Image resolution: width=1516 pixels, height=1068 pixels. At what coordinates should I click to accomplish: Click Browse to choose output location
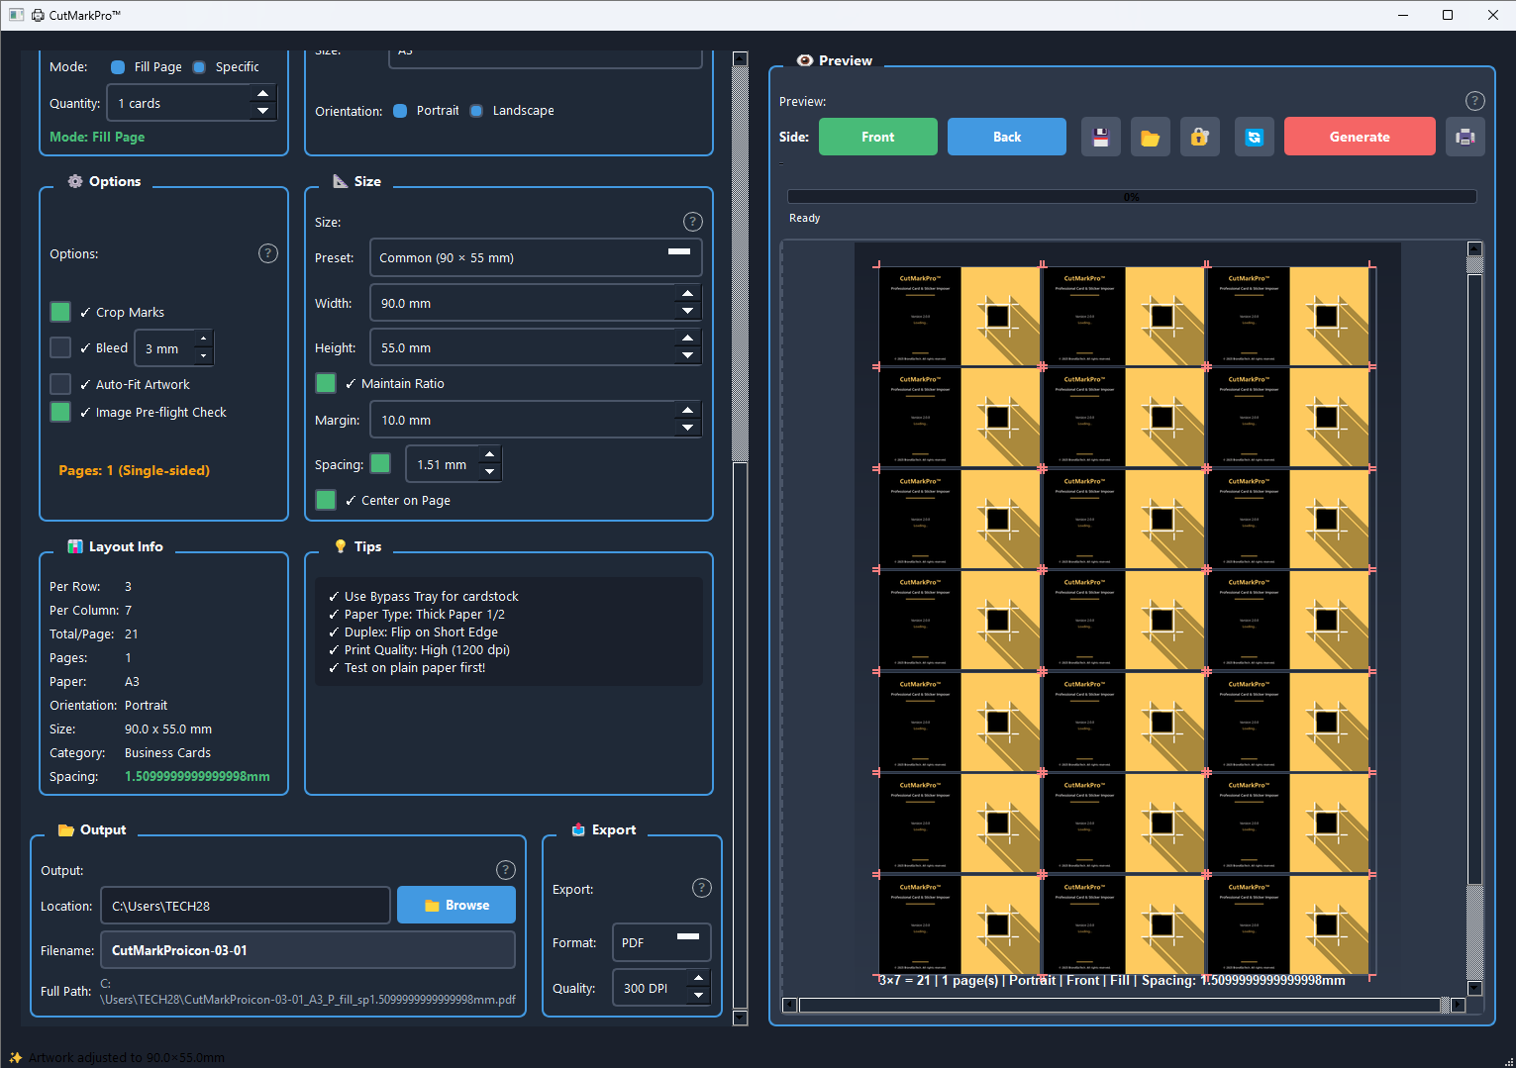[455, 905]
